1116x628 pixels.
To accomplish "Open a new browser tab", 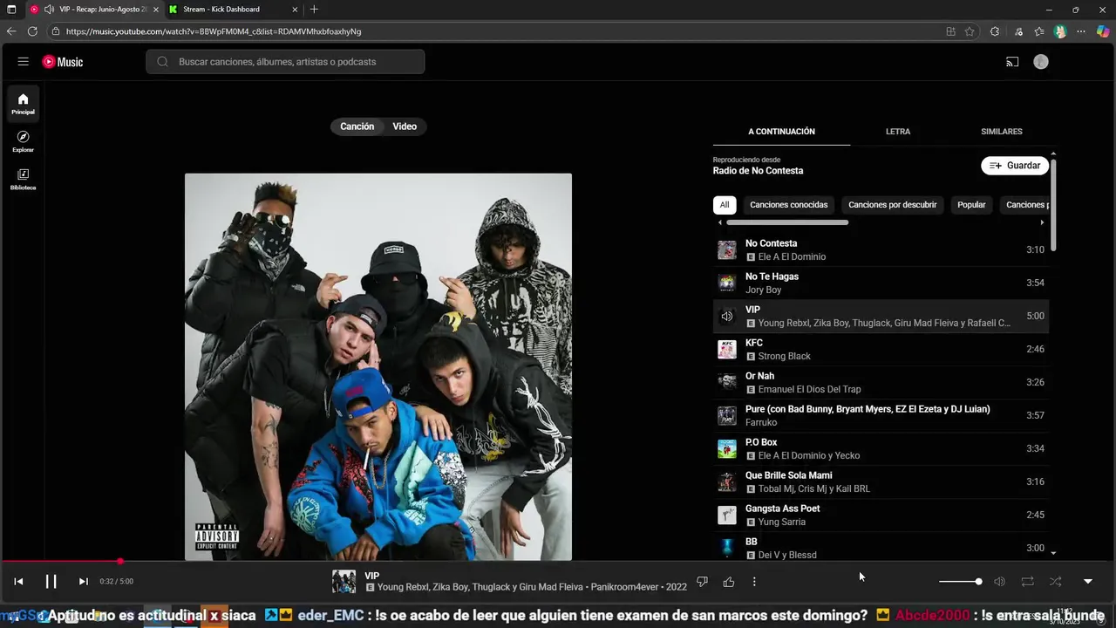I will [x=314, y=10].
